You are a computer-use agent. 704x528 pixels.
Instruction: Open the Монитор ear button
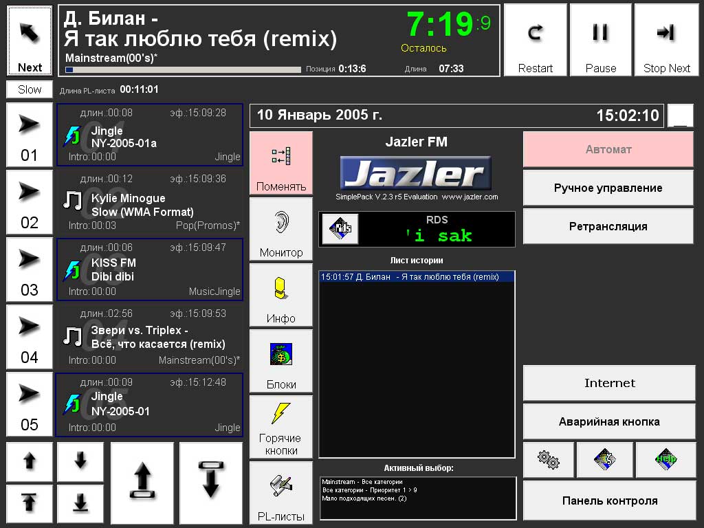click(281, 229)
